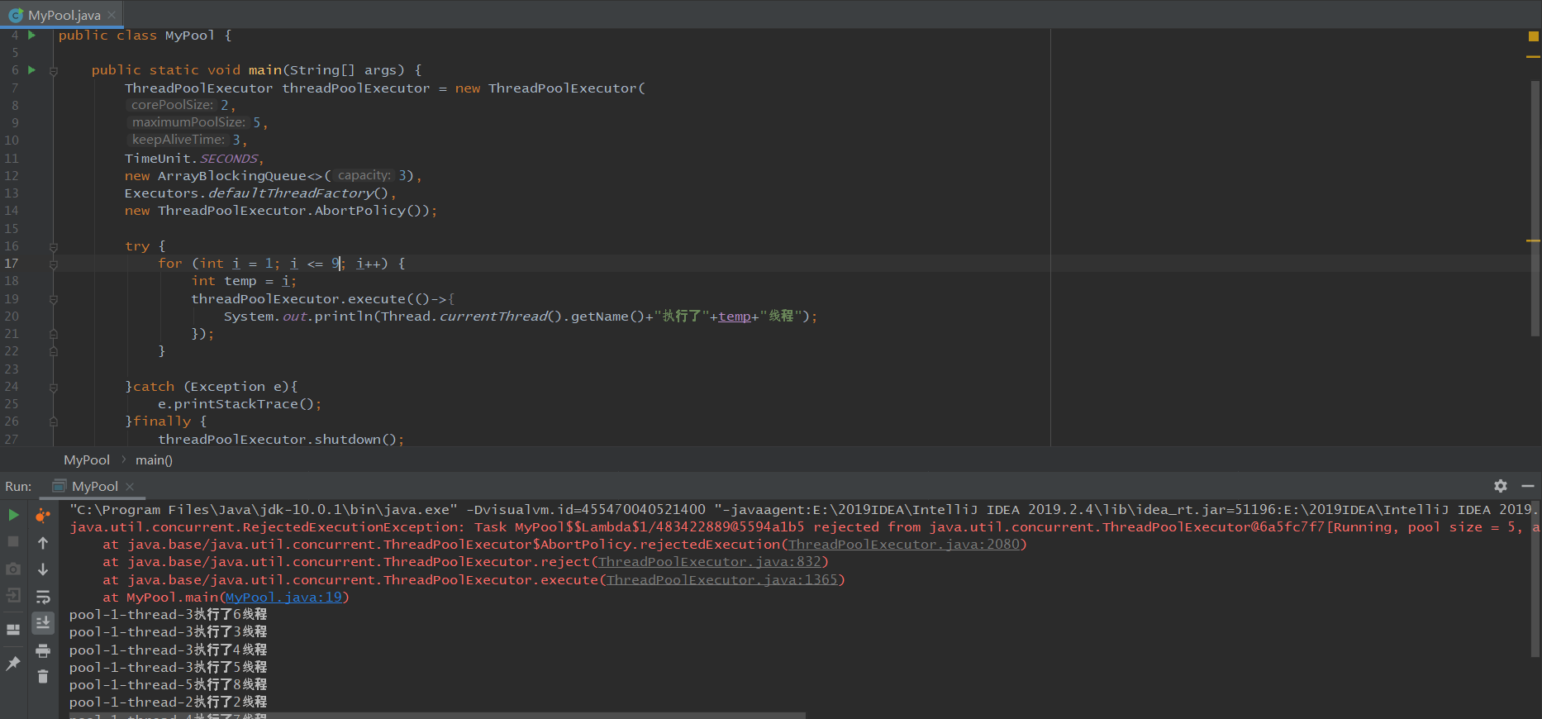Click the Print console output icon

tap(43, 650)
